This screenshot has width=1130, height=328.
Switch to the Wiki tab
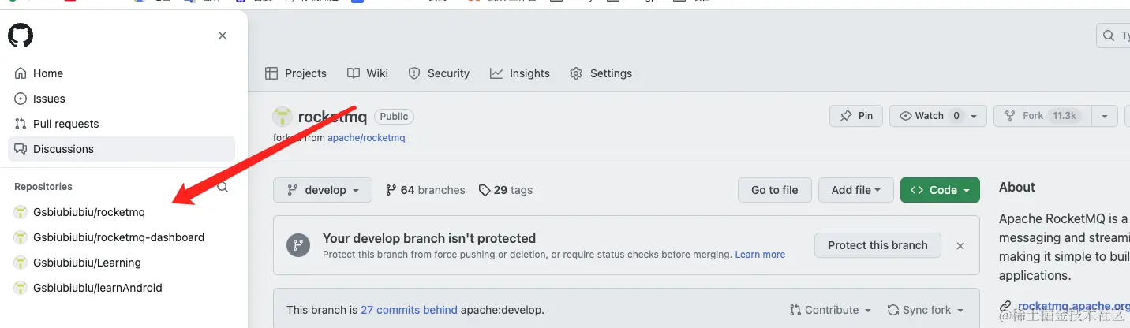[x=368, y=73]
